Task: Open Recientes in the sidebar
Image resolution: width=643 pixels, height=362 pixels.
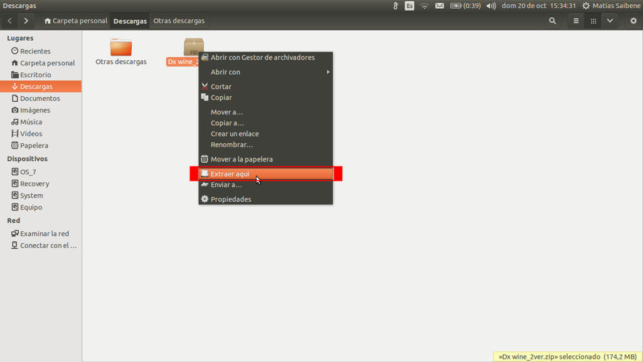Action: [41, 52]
